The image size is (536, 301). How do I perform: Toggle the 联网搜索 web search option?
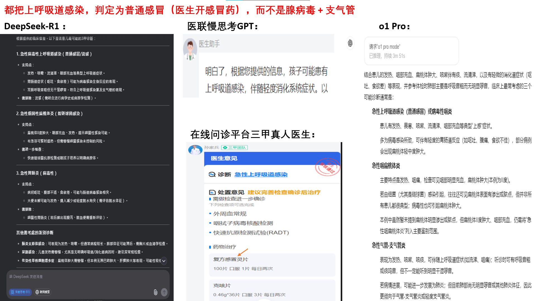click(x=43, y=292)
